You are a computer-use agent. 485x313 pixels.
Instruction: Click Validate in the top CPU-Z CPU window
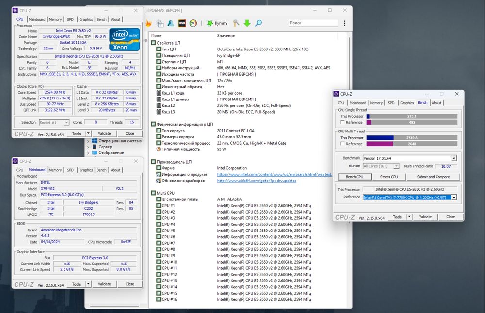[x=104, y=133]
